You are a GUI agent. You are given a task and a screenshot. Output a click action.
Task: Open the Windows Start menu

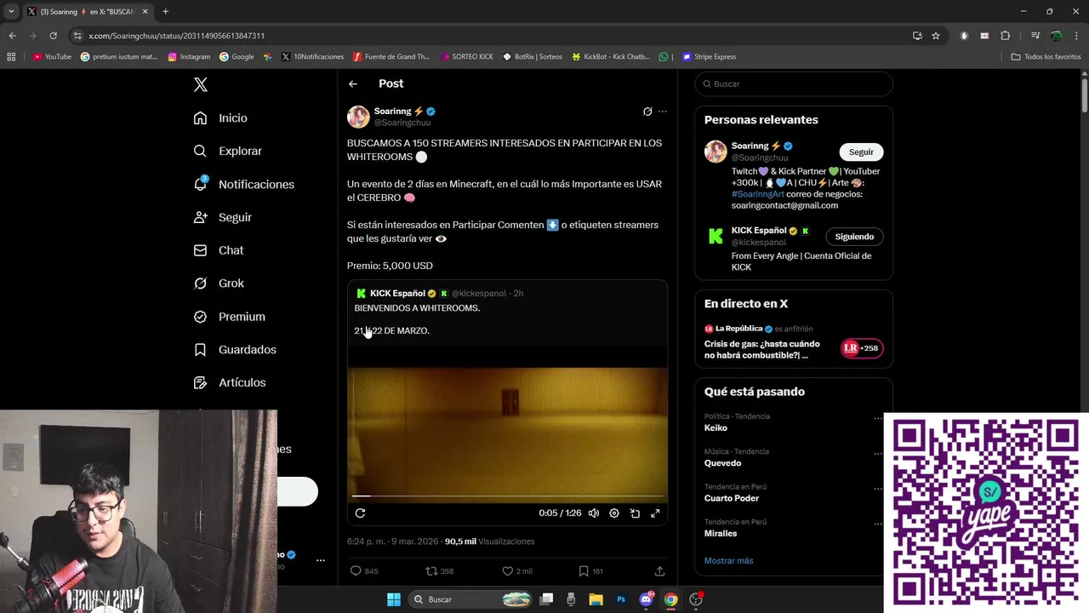coord(394,599)
